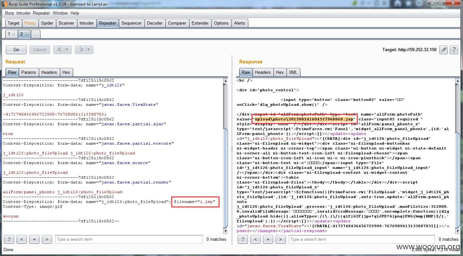Click the Request pane scrollbar
This screenshot has width=463, height=256.
tap(226, 177)
